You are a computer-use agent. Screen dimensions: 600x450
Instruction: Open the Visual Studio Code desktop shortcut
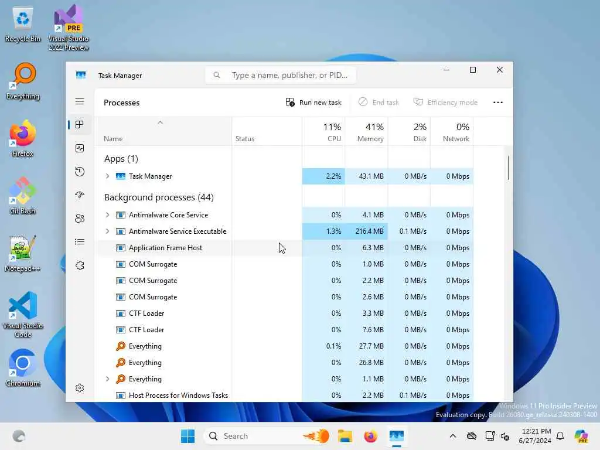point(23,315)
